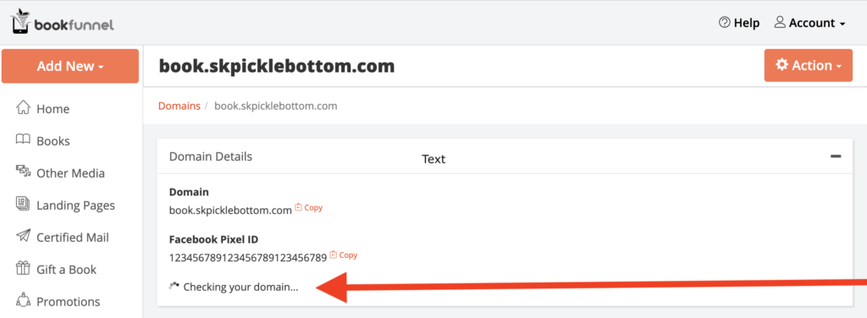Copy the Facebook Pixel ID
Screen dimensions: 867x318
(344, 255)
